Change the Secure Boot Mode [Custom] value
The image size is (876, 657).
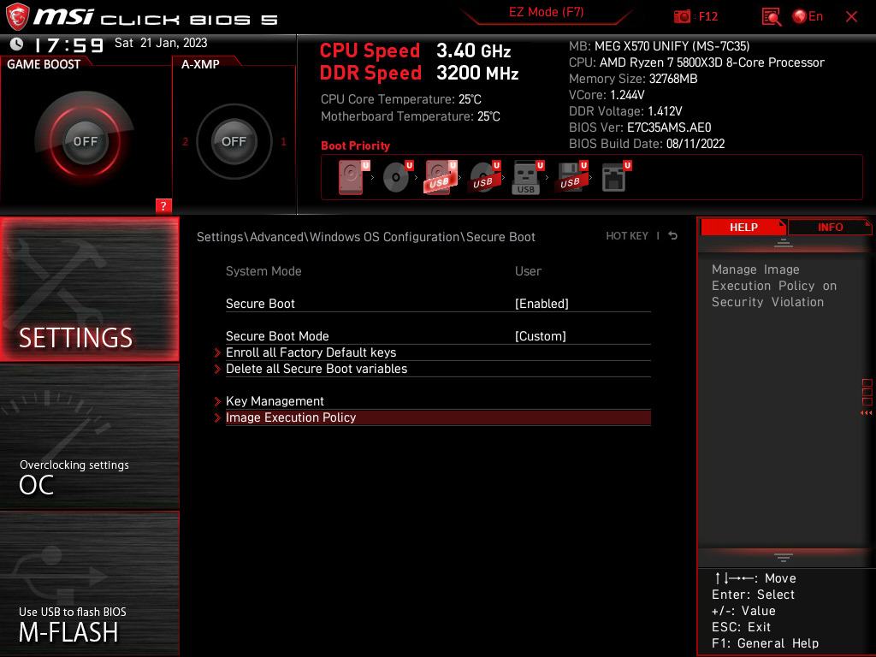541,336
